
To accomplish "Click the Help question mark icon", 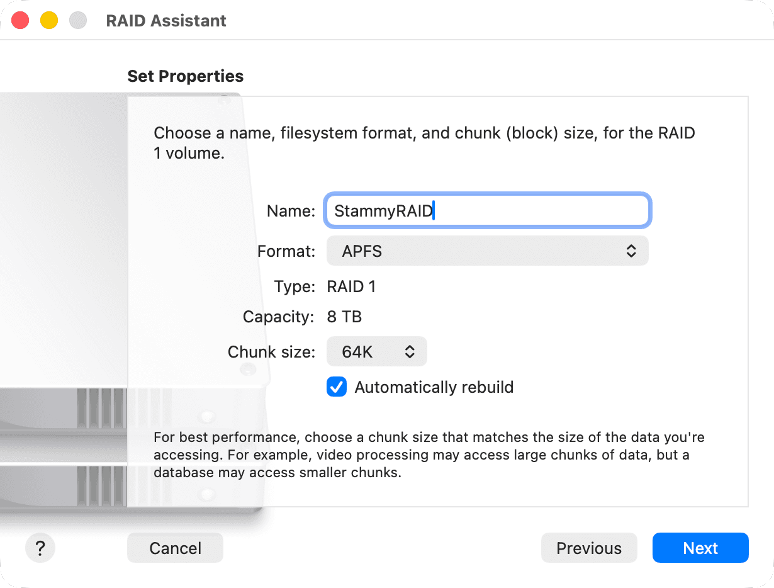I will [40, 548].
